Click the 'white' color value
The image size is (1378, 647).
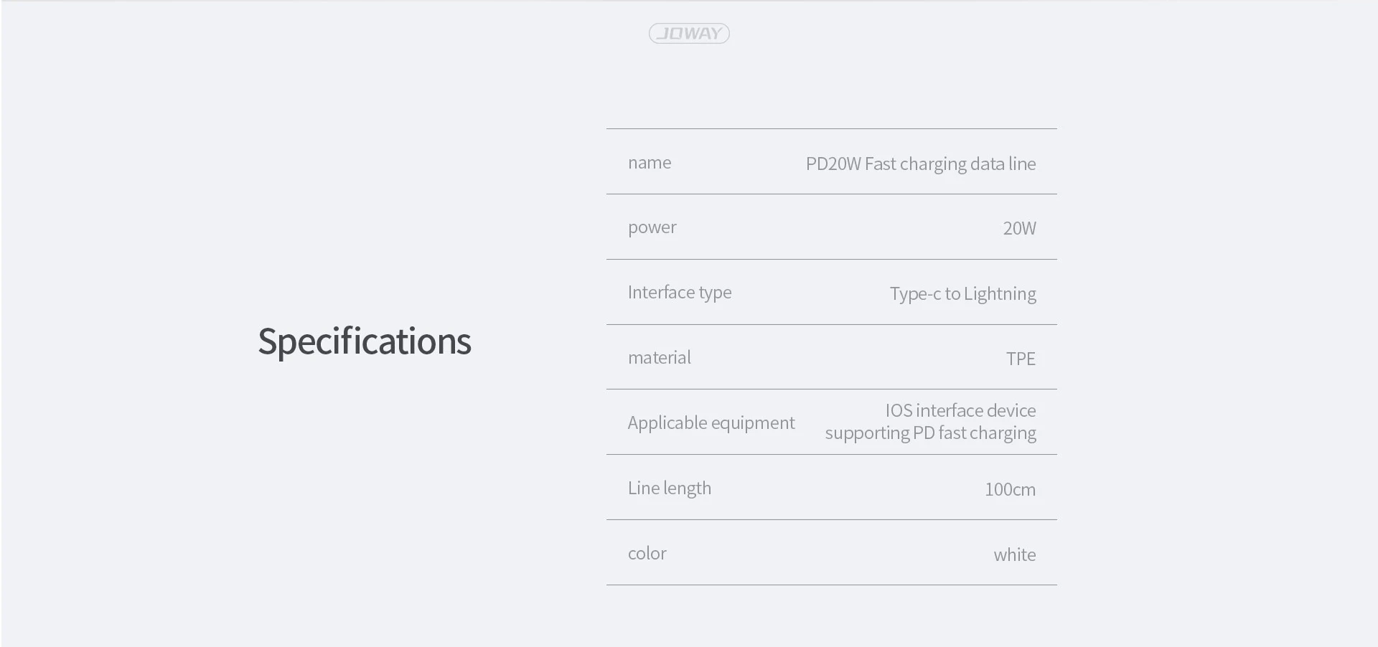pos(1015,555)
